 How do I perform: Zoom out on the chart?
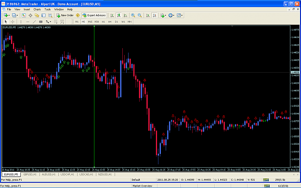pos(140,15)
